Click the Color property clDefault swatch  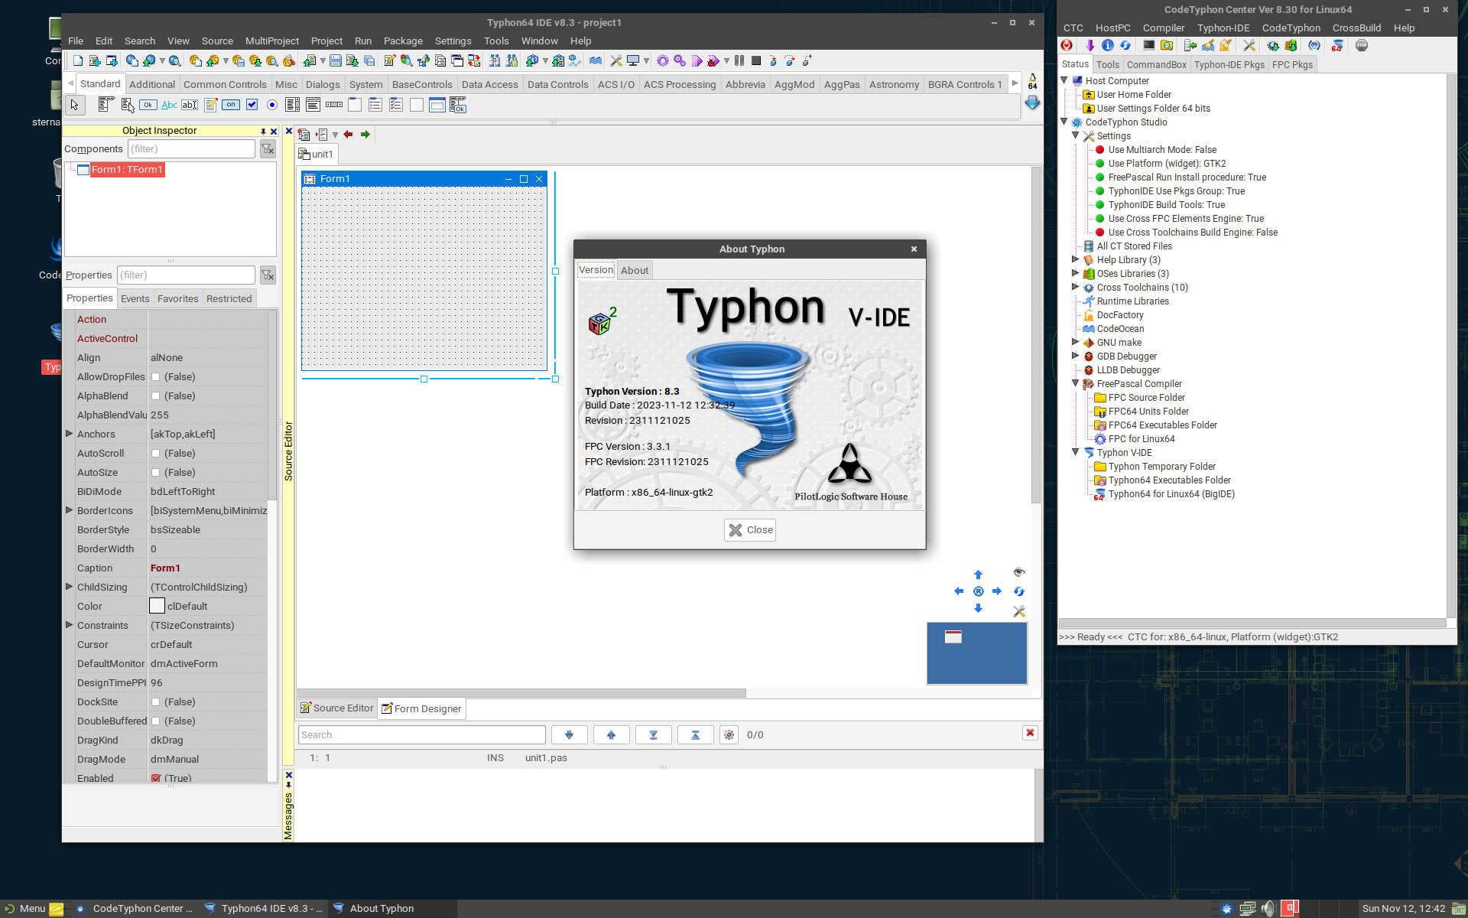pyautogui.click(x=157, y=606)
